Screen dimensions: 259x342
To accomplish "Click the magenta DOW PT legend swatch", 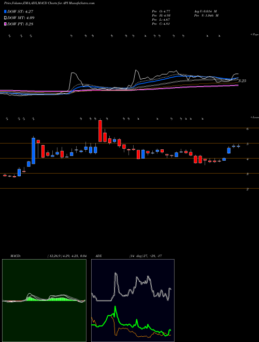I will (5, 24).
